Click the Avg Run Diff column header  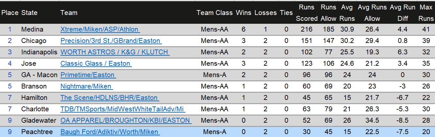pyautogui.click(x=402, y=13)
